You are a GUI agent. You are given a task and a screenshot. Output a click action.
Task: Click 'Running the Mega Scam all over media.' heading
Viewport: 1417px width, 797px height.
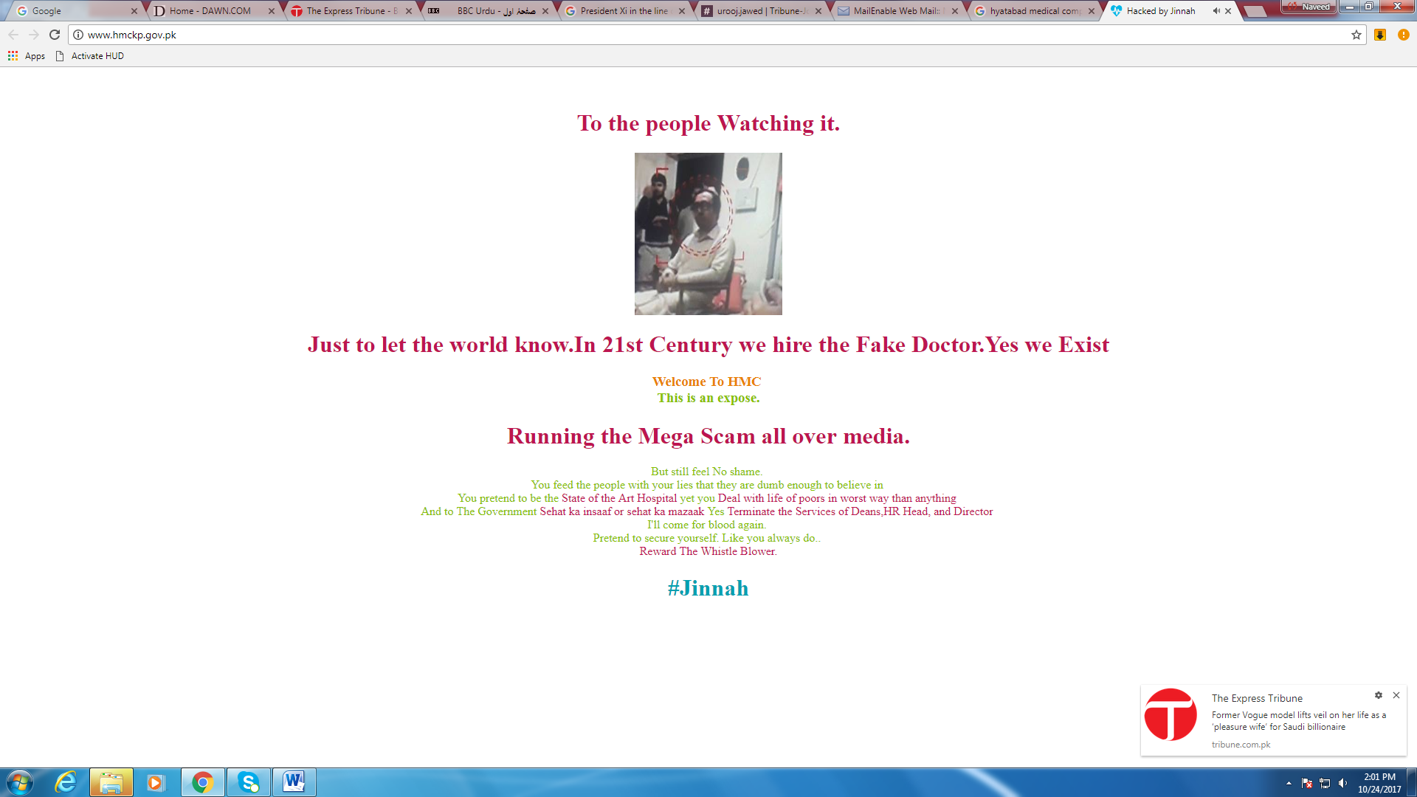[708, 436]
